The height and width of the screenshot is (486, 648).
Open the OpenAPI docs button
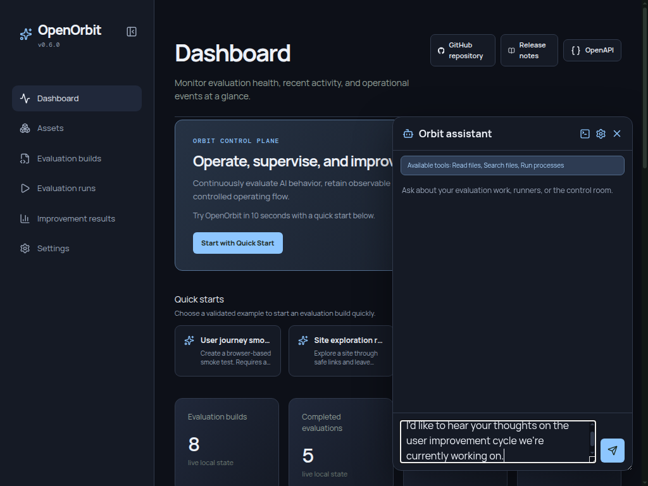point(592,51)
